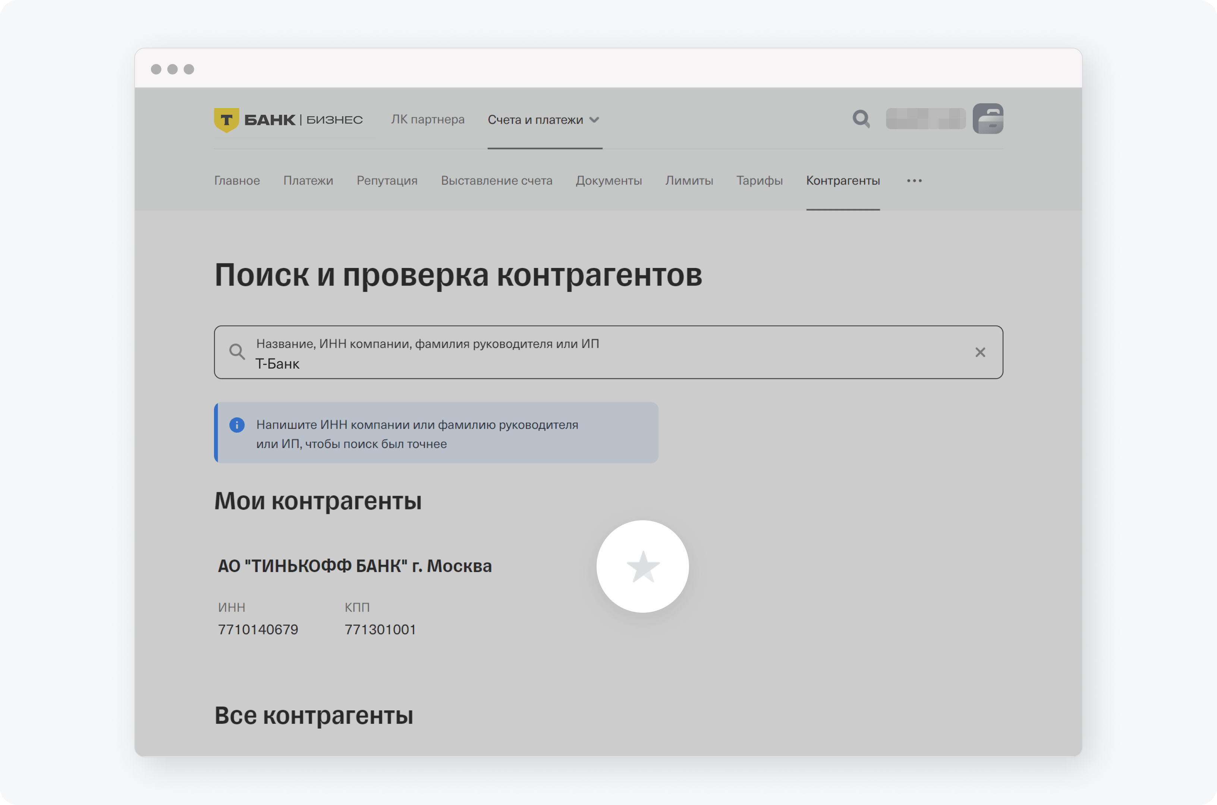Click the blurred account name in header

(926, 119)
